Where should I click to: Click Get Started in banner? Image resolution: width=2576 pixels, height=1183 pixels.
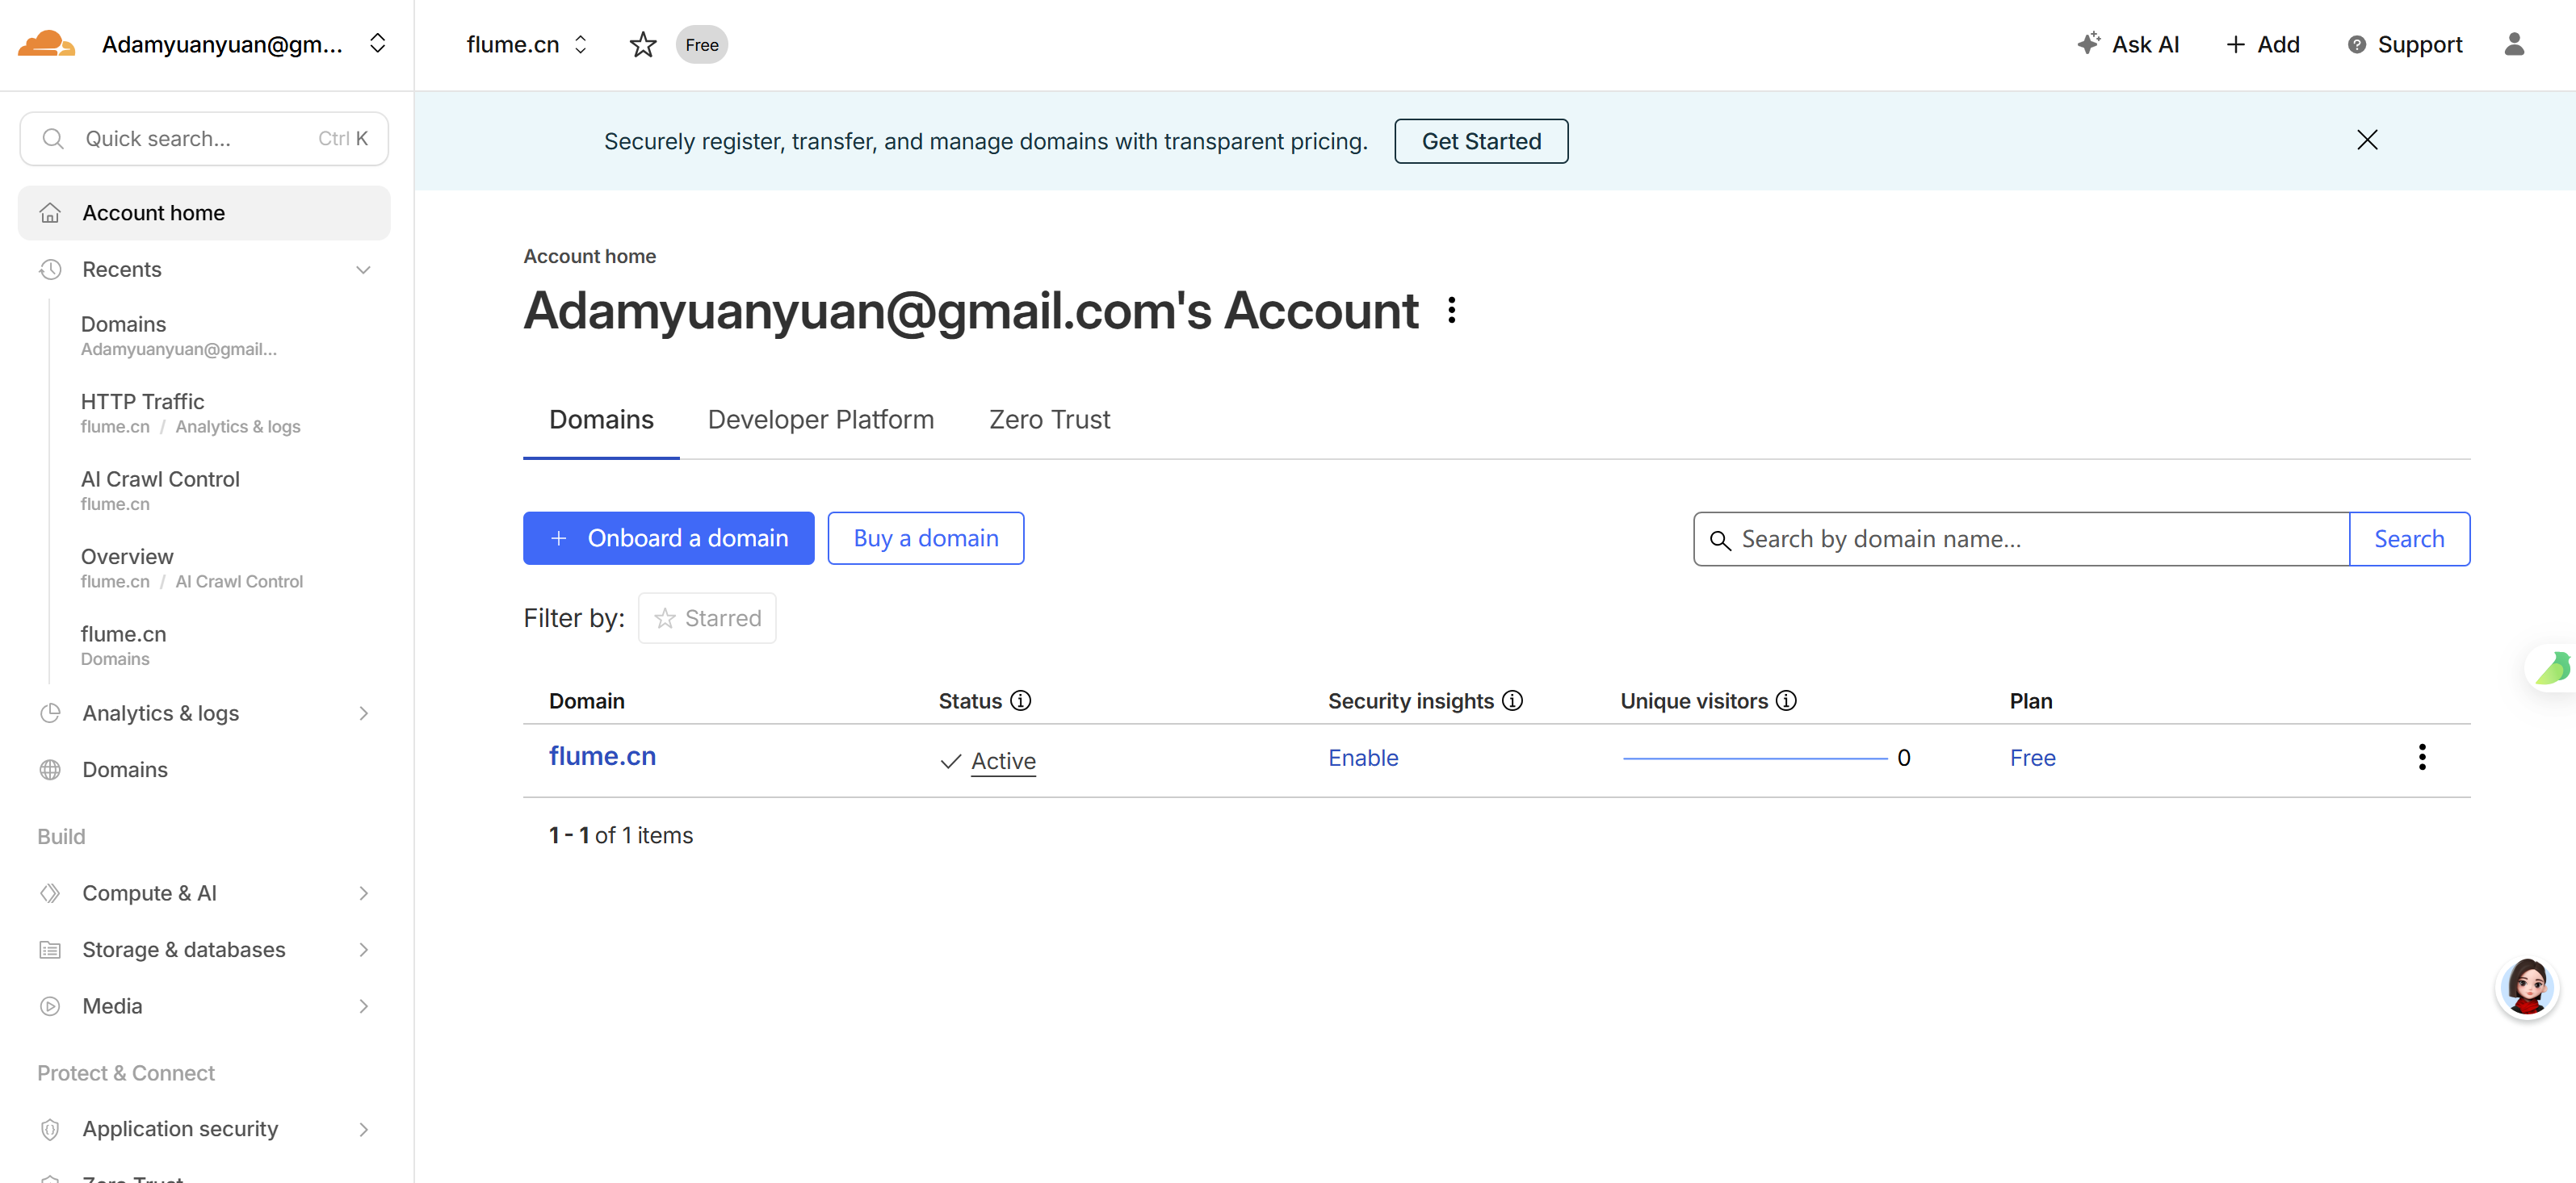click(x=1480, y=141)
